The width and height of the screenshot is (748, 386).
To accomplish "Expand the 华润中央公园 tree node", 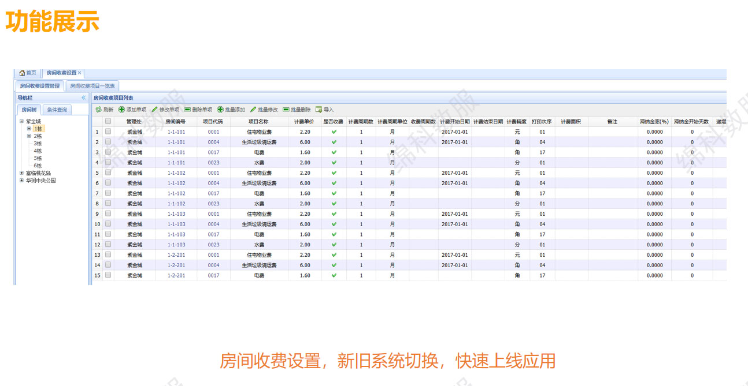I will 21,181.
